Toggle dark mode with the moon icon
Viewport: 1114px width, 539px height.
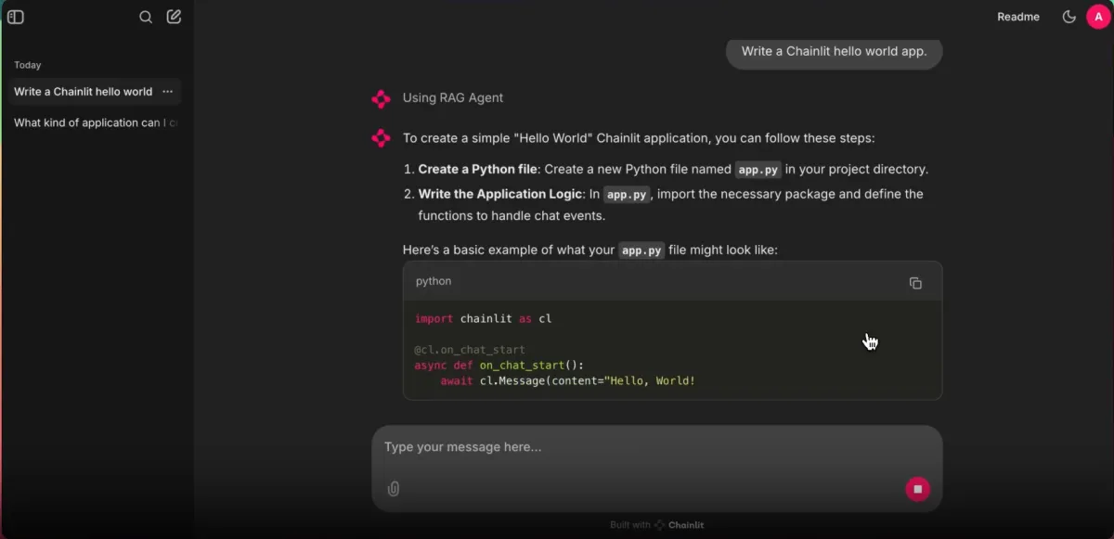click(x=1069, y=17)
